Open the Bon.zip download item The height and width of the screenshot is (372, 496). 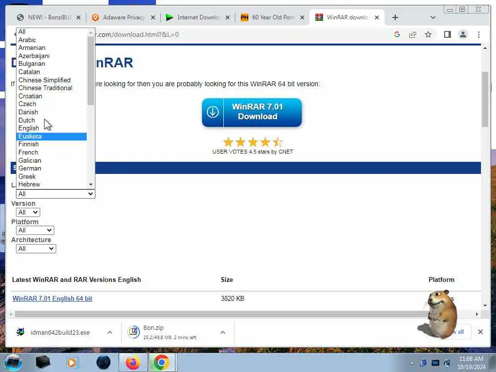[x=171, y=332]
